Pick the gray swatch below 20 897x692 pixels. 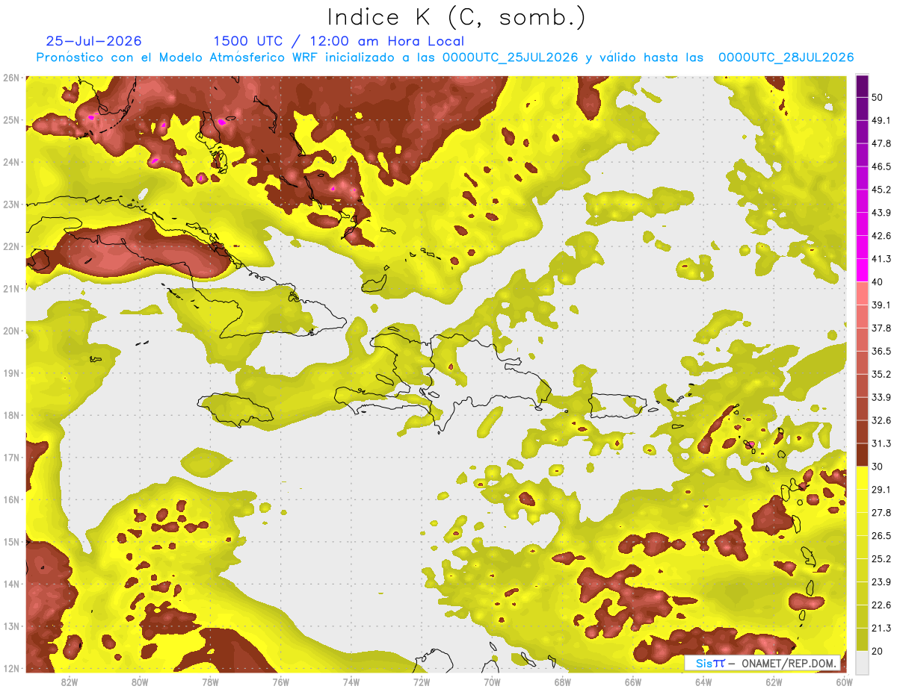862,662
